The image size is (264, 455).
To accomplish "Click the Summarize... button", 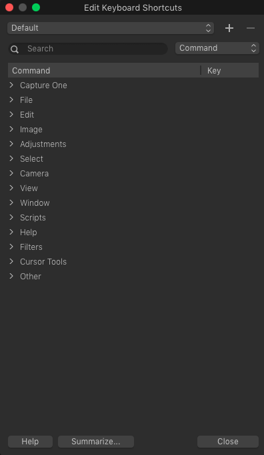I will (x=96, y=442).
